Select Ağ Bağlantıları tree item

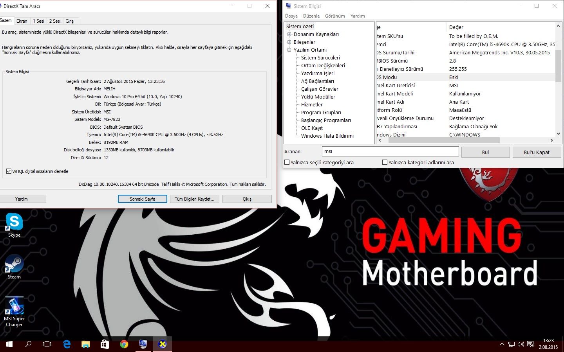coord(318,81)
